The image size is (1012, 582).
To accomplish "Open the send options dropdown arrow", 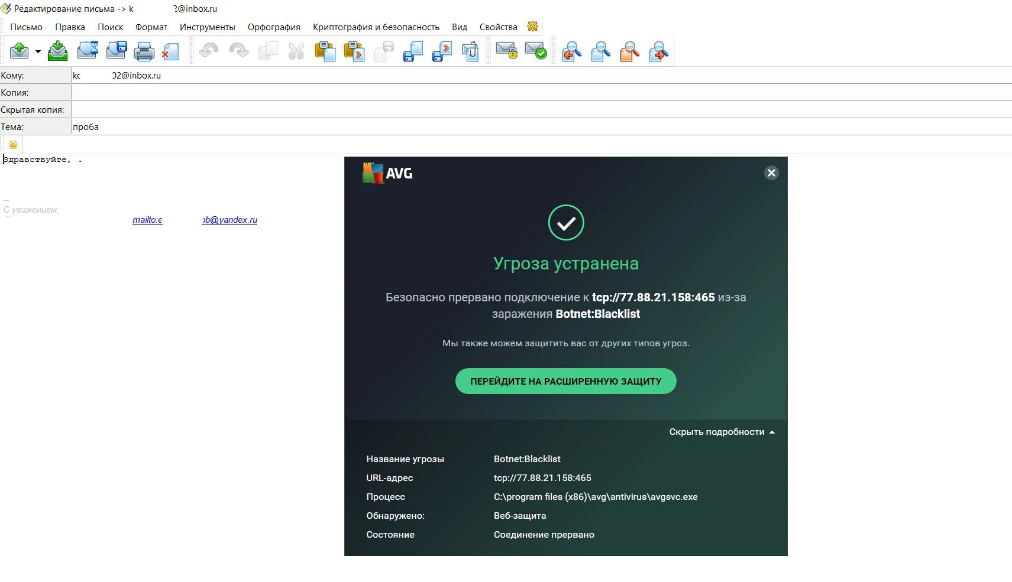I will 38,51.
